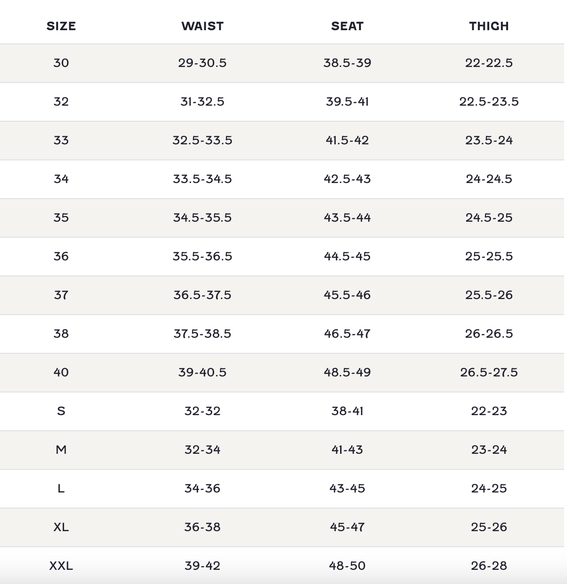Click thigh value 24-24.5
This screenshot has width=567, height=584.
tap(489, 179)
